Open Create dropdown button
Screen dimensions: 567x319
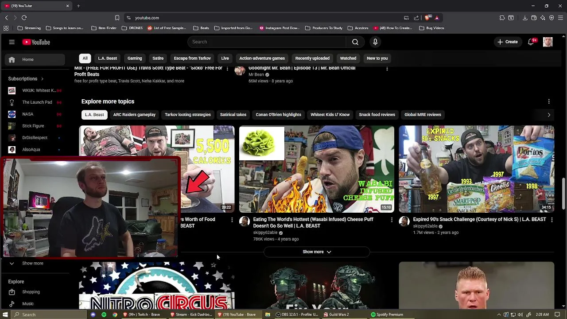point(507,42)
